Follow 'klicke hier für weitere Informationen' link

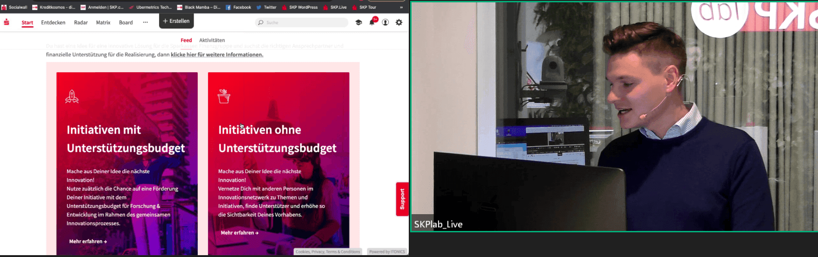(x=217, y=54)
